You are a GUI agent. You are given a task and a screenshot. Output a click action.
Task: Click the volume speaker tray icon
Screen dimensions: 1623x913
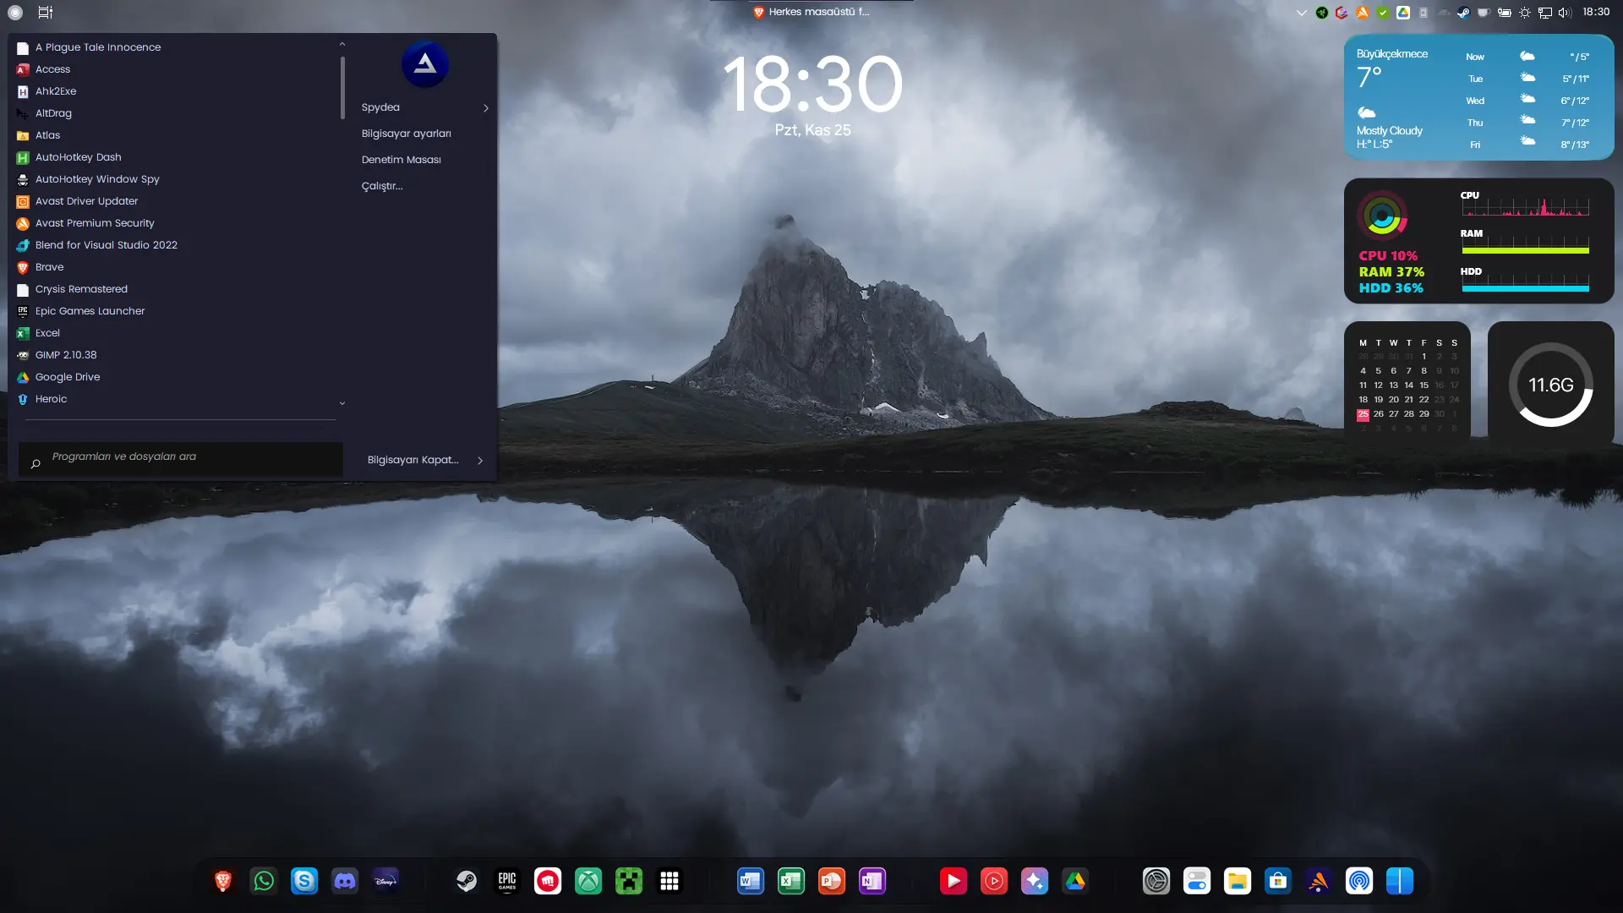[1565, 13]
